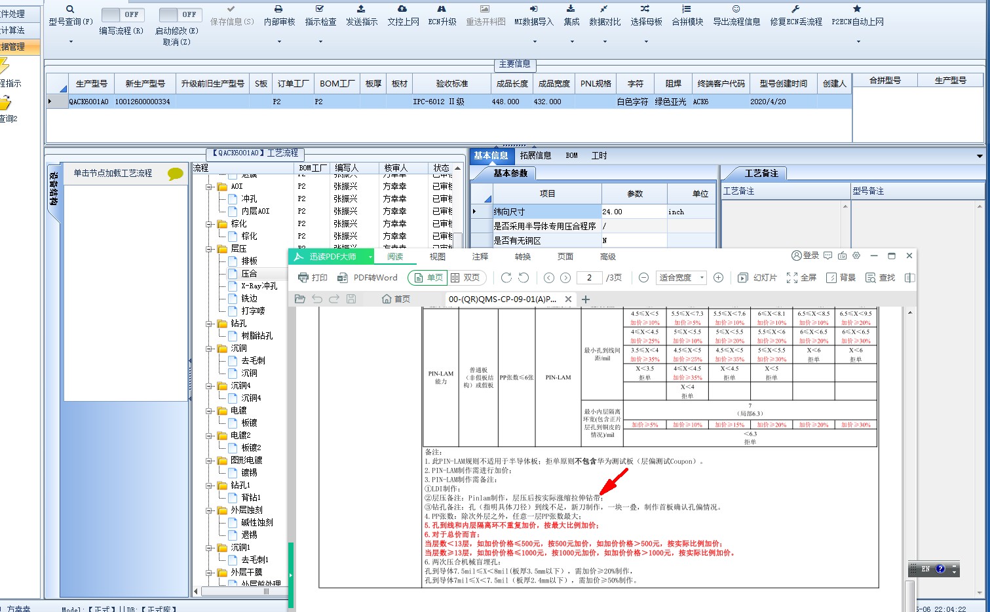This screenshot has height=612, width=990.
Task: Click PDF转Word convert button
Action: point(368,278)
